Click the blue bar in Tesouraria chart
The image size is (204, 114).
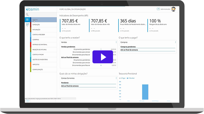point(145,92)
